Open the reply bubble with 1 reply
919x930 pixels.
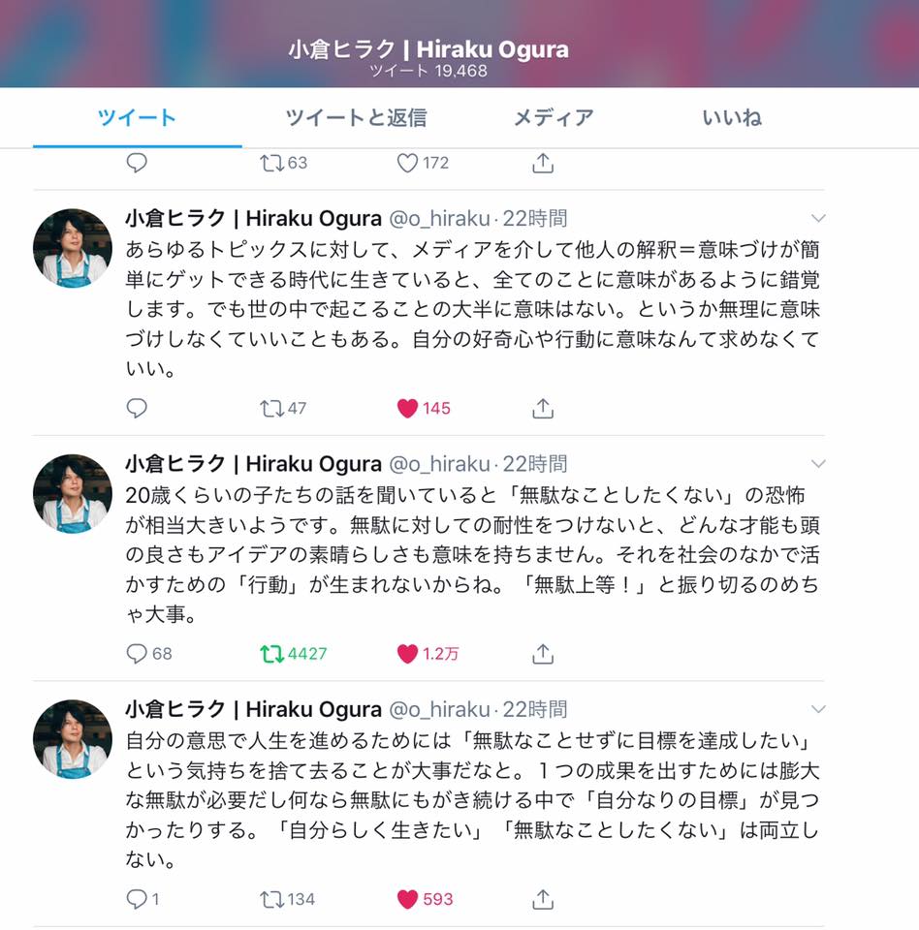(x=137, y=899)
